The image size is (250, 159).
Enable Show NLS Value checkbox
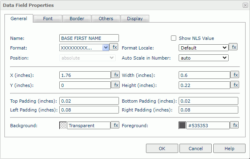173,38
